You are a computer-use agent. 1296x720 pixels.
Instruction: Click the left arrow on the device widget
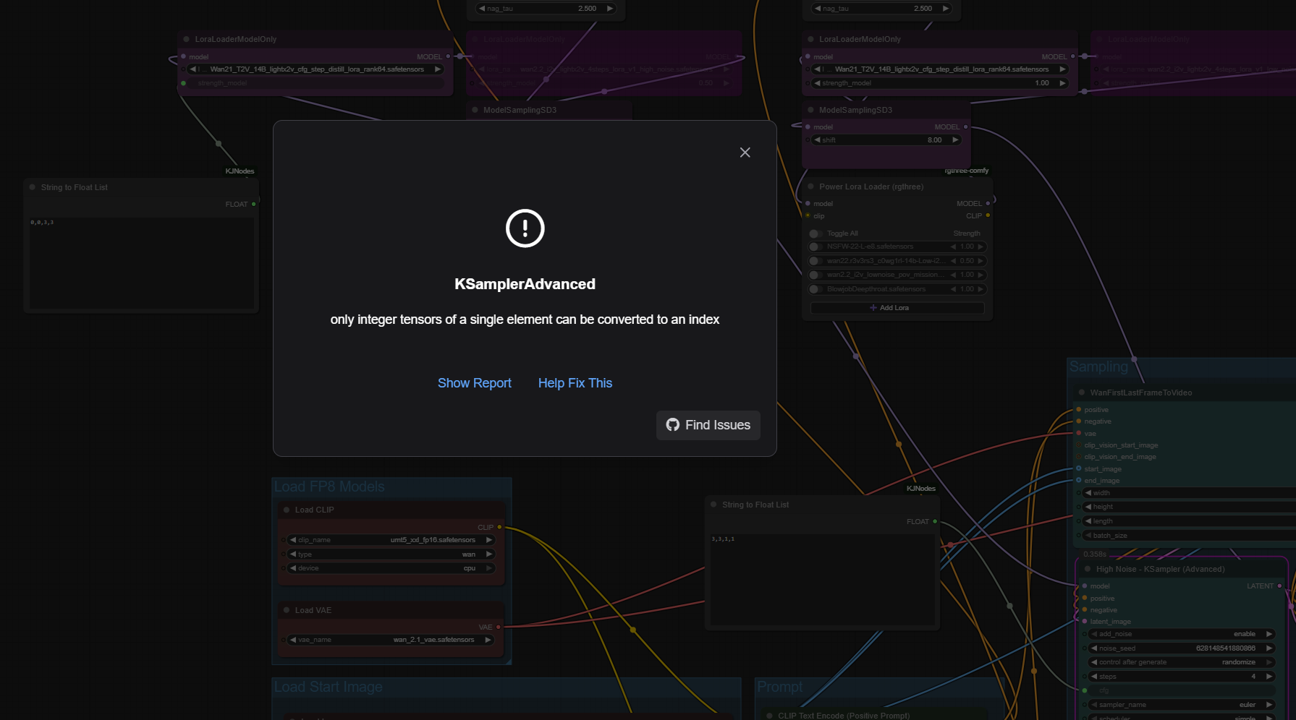(x=293, y=568)
